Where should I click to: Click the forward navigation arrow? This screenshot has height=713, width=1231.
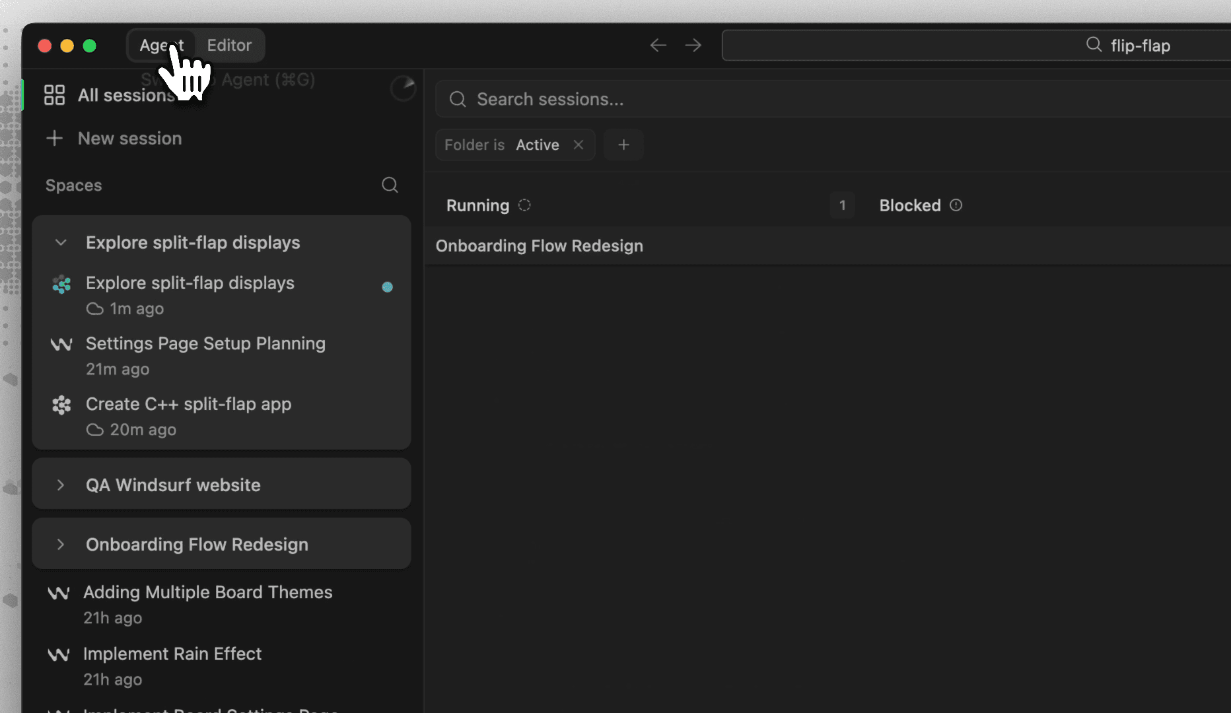coord(693,45)
